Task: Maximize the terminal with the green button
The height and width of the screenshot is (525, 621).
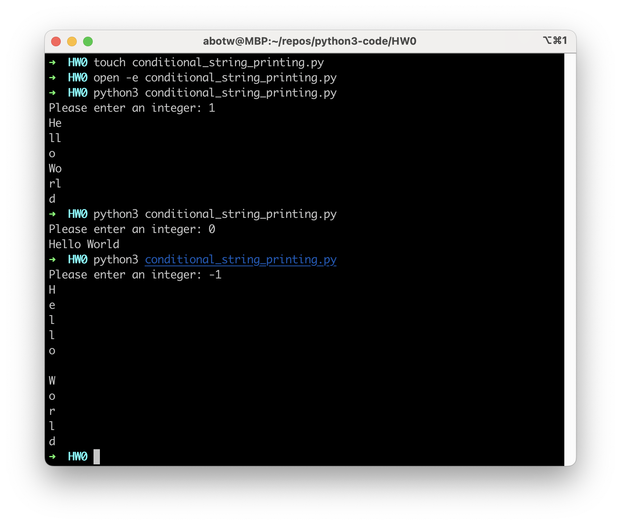Action: [x=88, y=41]
